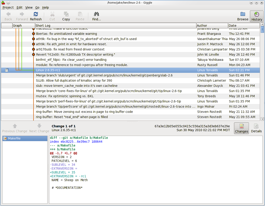The height and width of the screenshot is (206, 265).
Task: Click the pane divider handle below commit list
Action: pos(132,121)
